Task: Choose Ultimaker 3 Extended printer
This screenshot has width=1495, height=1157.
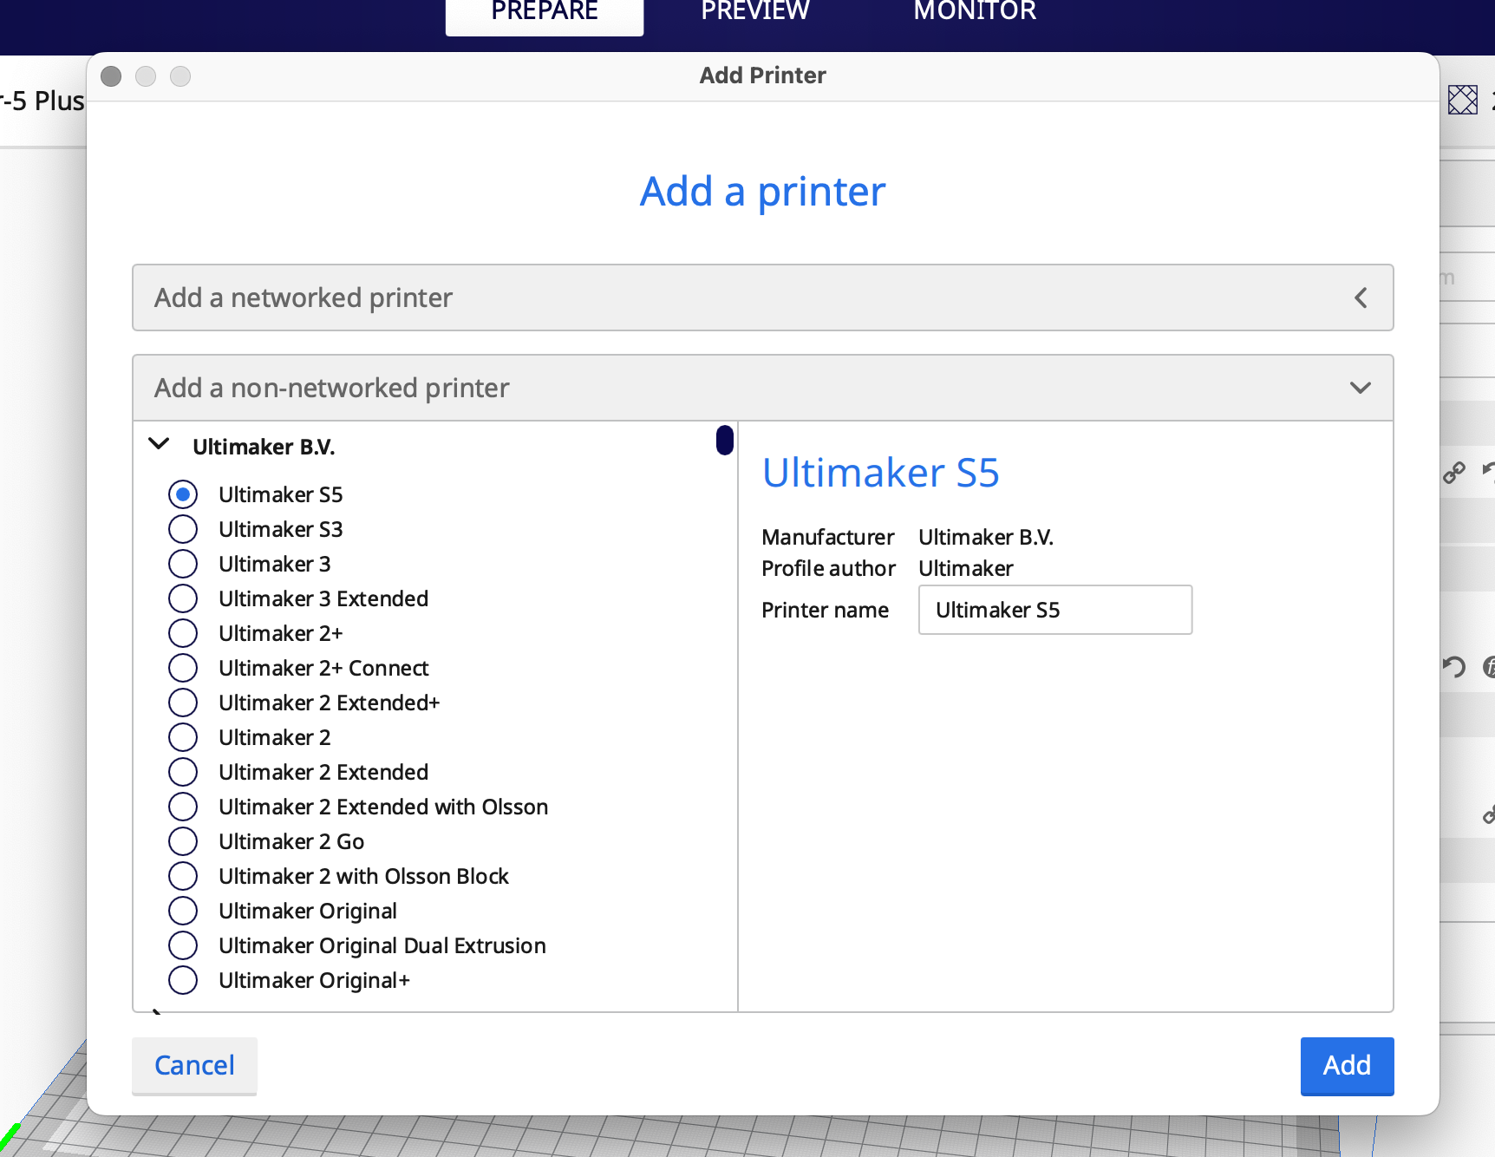Action: point(183,598)
